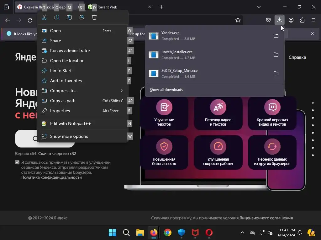Screen dimensions: 321x240
Task: Choose Copy as path
Action: point(82,101)
